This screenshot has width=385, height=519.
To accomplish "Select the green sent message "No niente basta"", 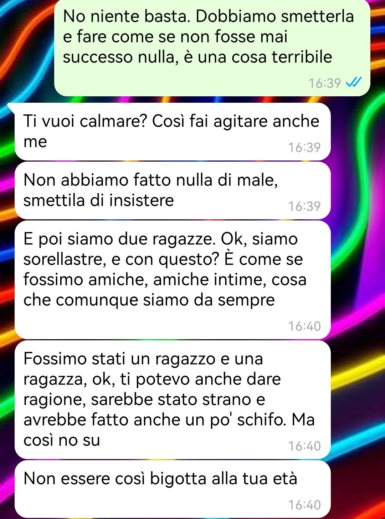I will point(212,47).
